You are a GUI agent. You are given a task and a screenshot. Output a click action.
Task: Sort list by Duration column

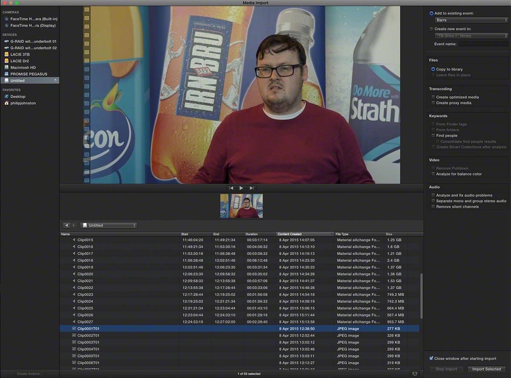260,234
